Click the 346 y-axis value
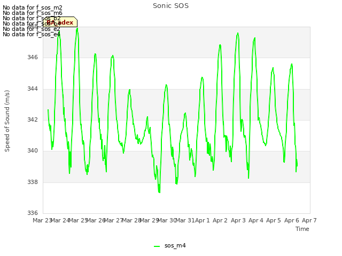The image size is (342, 256). click(x=33, y=57)
